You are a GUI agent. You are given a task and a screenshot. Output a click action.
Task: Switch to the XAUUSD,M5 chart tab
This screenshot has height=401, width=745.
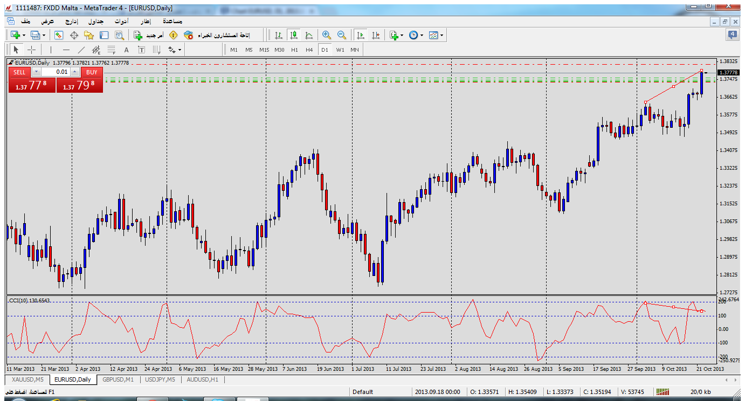pos(27,379)
